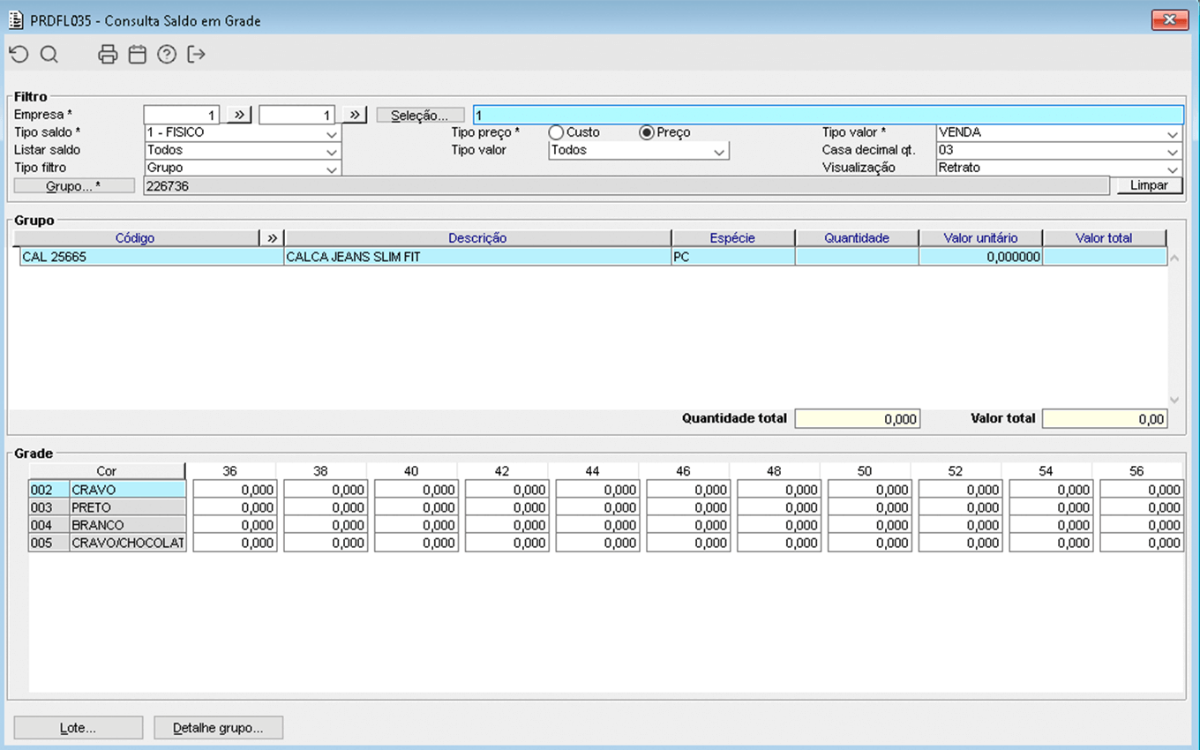Select the Custo radio button
This screenshot has height=750, width=1200.
556,132
